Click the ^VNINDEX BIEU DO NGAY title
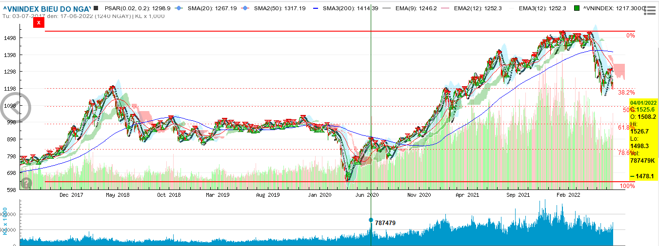The image size is (659, 246). point(47,8)
